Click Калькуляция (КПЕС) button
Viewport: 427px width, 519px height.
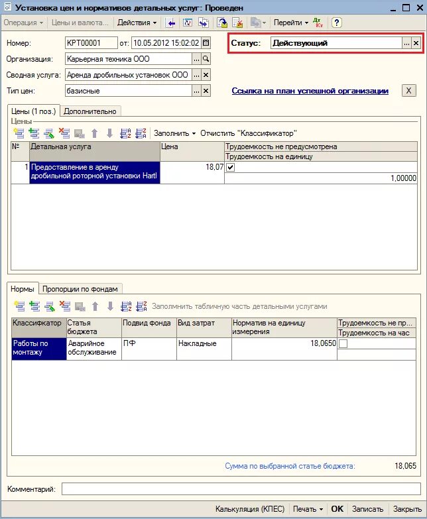pyautogui.click(x=250, y=509)
